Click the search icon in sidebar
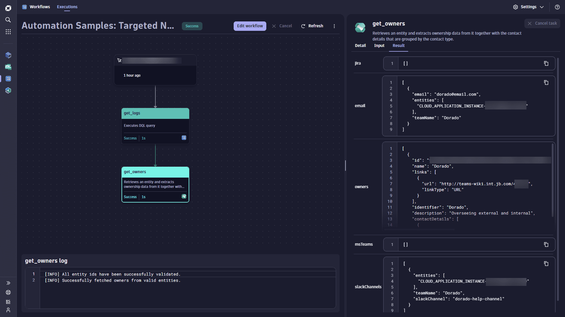The image size is (565, 317). point(8,20)
